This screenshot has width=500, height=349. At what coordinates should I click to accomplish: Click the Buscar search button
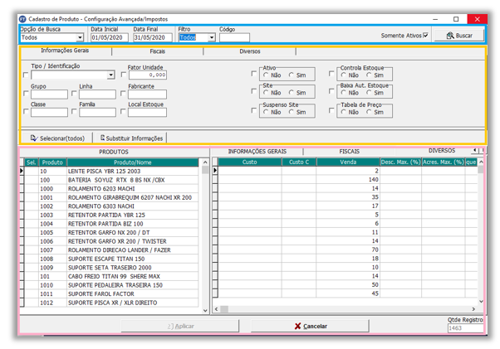pyautogui.click(x=459, y=36)
